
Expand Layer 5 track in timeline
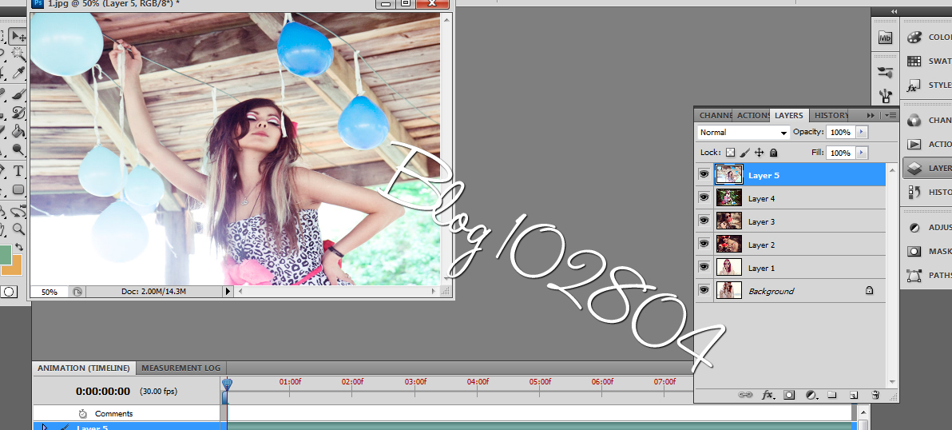pos(44,428)
